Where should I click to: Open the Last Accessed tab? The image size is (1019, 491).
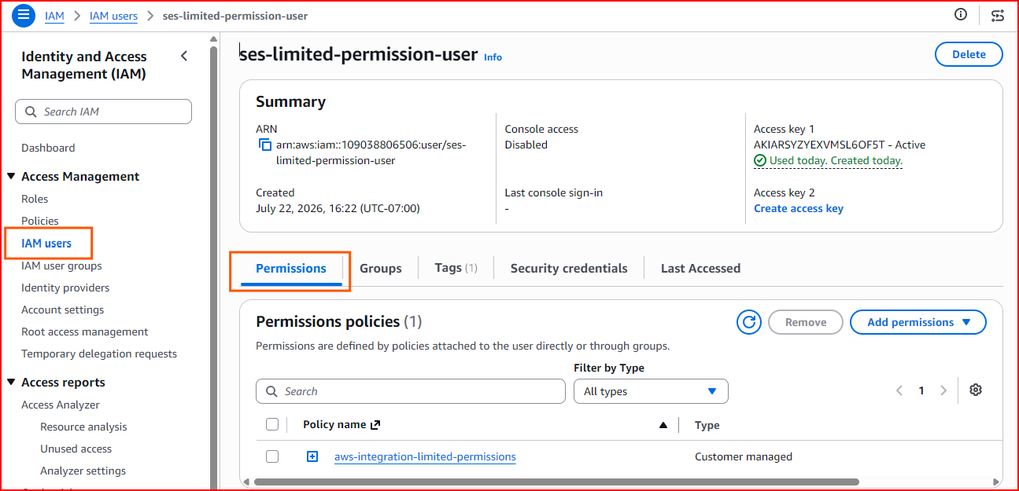700,269
